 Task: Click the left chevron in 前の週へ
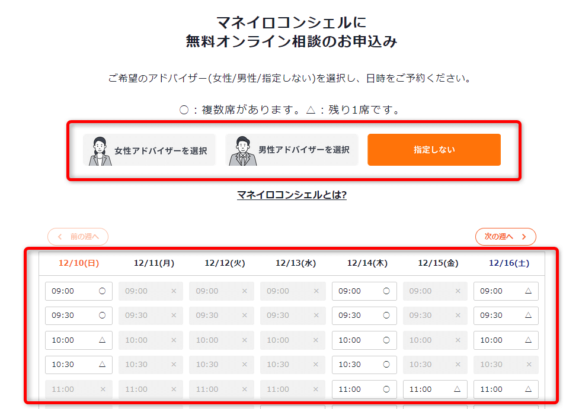point(60,237)
